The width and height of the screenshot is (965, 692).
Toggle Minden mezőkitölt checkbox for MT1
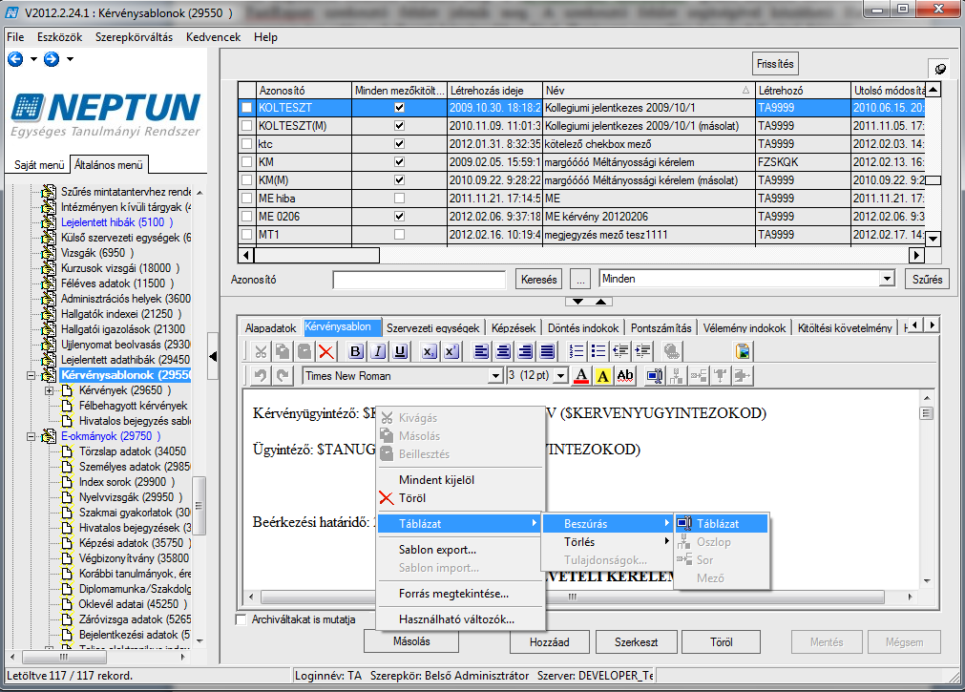pyautogui.click(x=399, y=235)
